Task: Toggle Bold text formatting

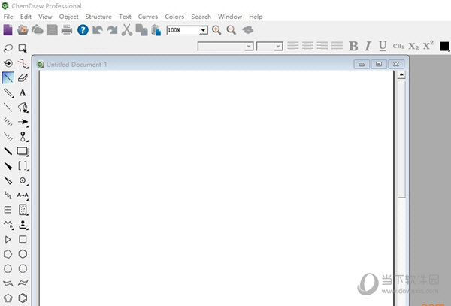Action: coord(353,46)
